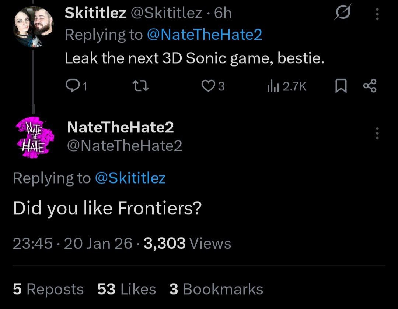Click the @NateTheHate2 mention link
The image size is (398, 309).
click(x=204, y=35)
